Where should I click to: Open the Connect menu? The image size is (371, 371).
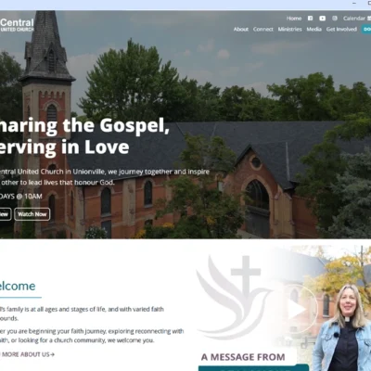pyautogui.click(x=263, y=29)
